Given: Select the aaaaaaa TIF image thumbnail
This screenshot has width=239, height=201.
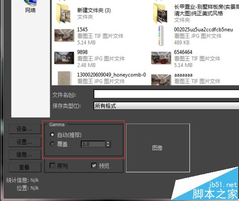Looking at the screenshot, I should 161,79.
